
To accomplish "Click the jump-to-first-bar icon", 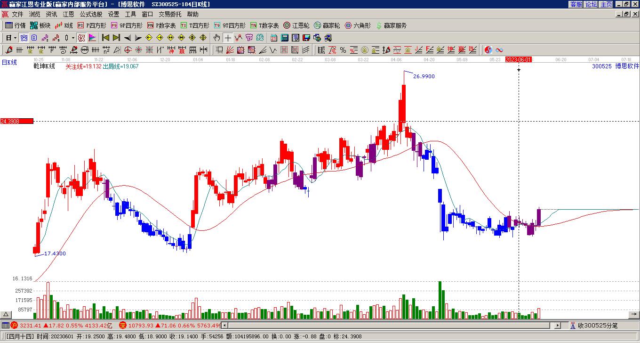I will [105, 38].
